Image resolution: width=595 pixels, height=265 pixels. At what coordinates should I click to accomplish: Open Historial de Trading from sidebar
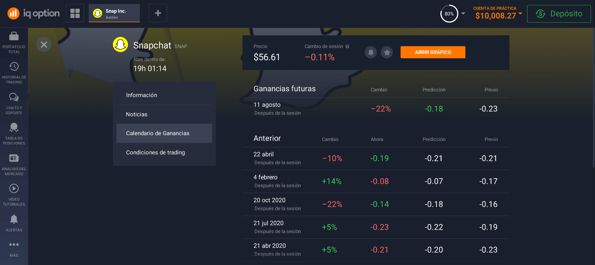point(14,73)
